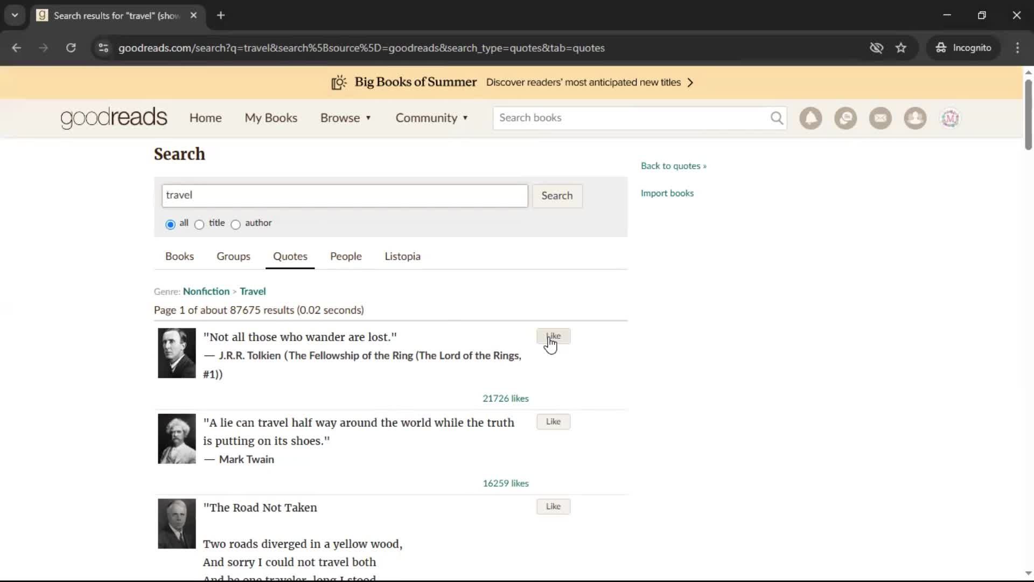The width and height of the screenshot is (1034, 582).
Task: Open the Nonfiction genre link
Action: point(206,292)
